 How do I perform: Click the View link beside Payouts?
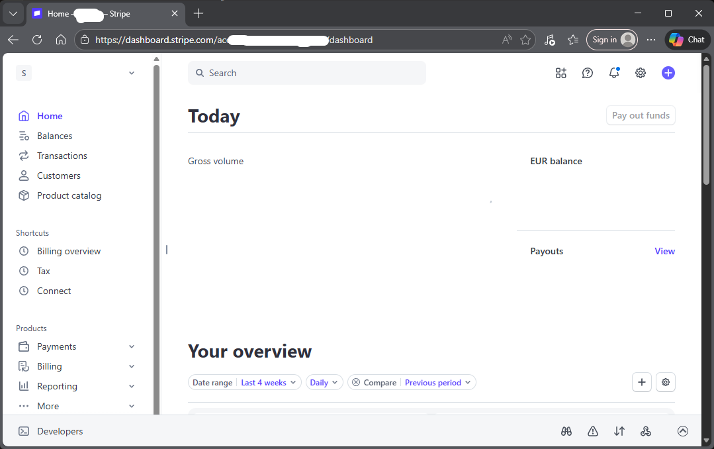point(664,251)
